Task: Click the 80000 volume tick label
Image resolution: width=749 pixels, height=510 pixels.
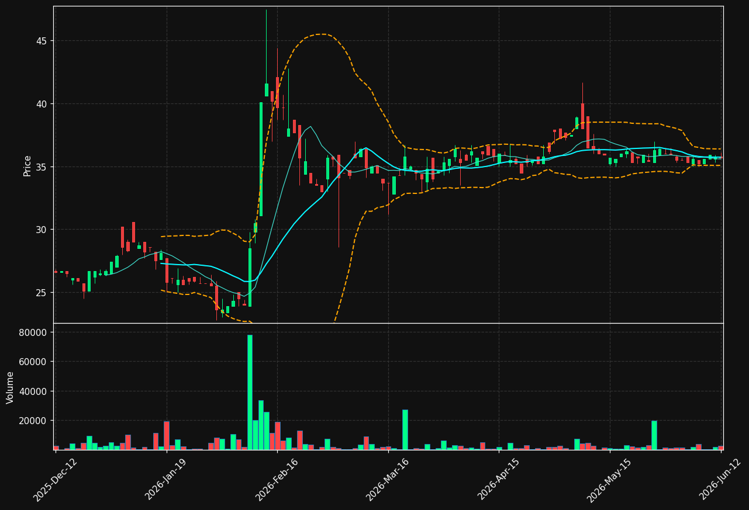Action: click(34, 332)
